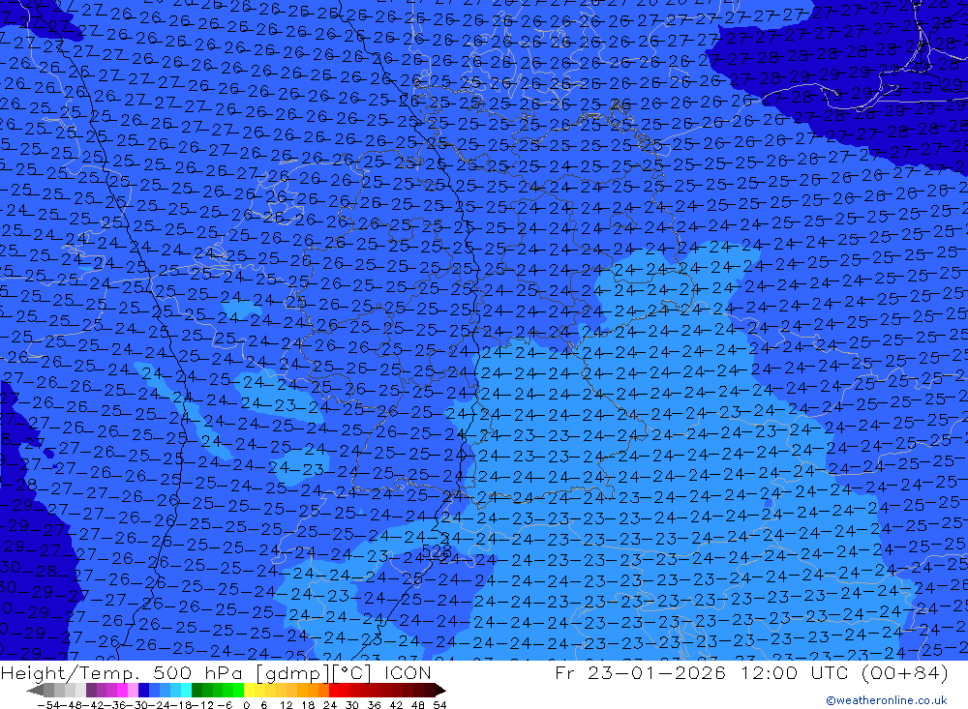This screenshot has height=709, width=968.
Task: Click the -30 legend scale label
Action: click(137, 705)
